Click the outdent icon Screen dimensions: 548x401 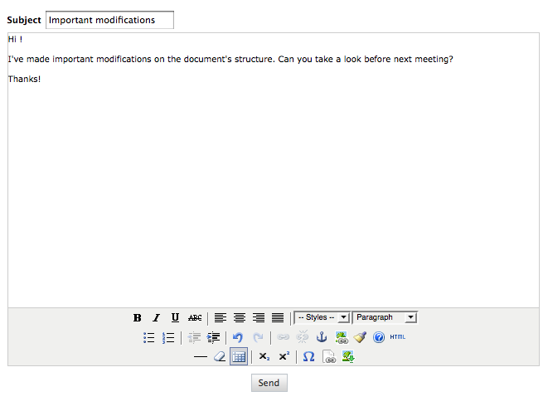point(194,337)
